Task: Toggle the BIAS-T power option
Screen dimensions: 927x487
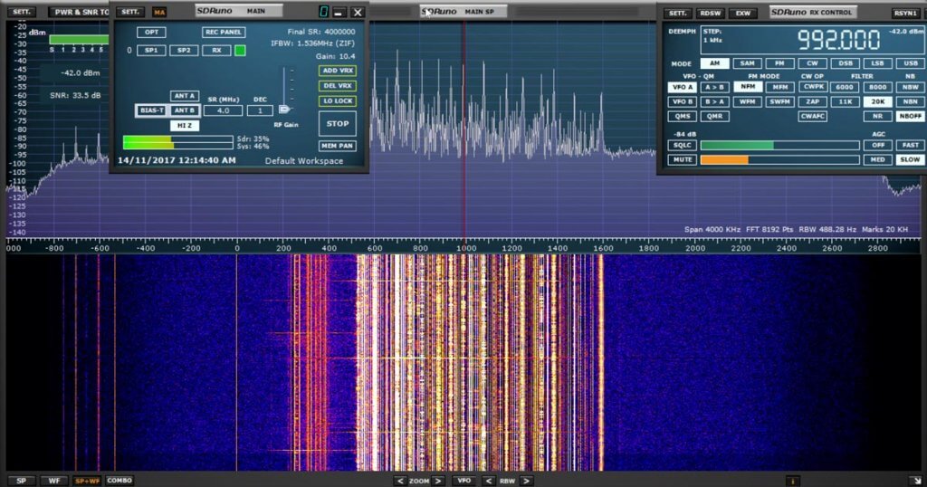Action: click(x=151, y=110)
